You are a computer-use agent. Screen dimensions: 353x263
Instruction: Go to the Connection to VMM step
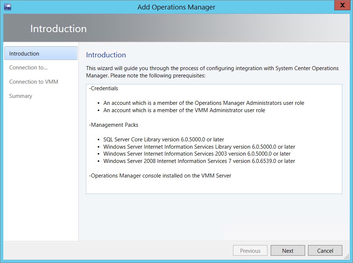coord(34,81)
